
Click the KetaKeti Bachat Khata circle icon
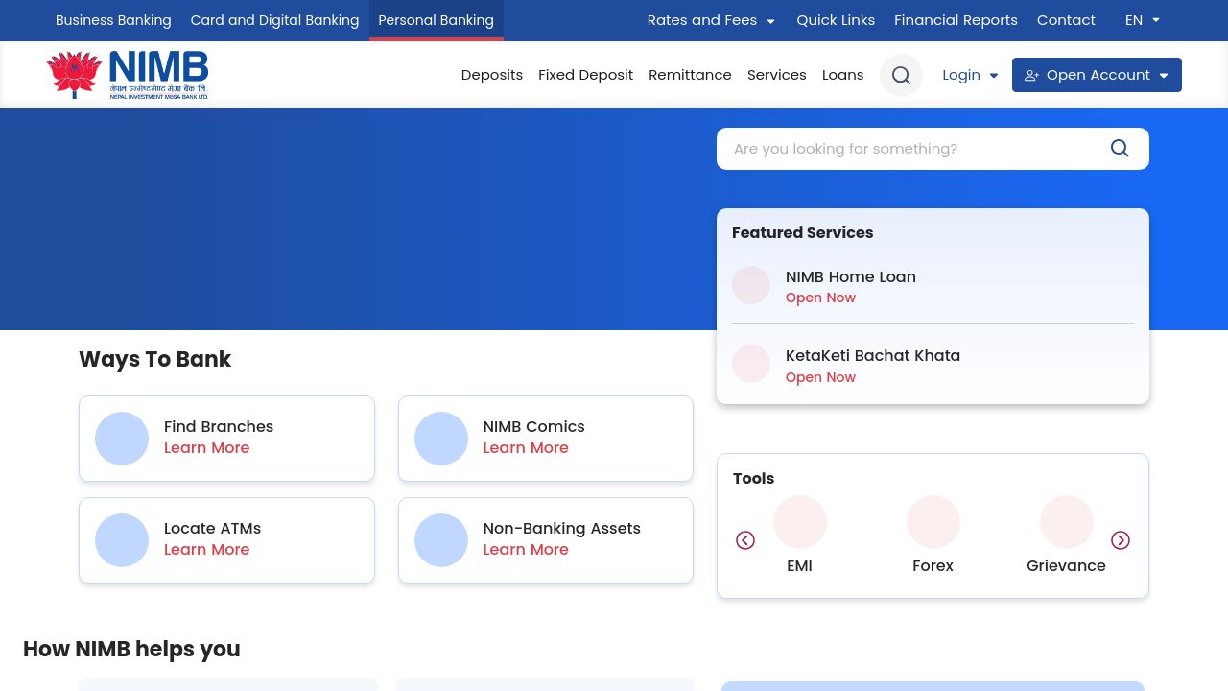pyautogui.click(x=751, y=364)
